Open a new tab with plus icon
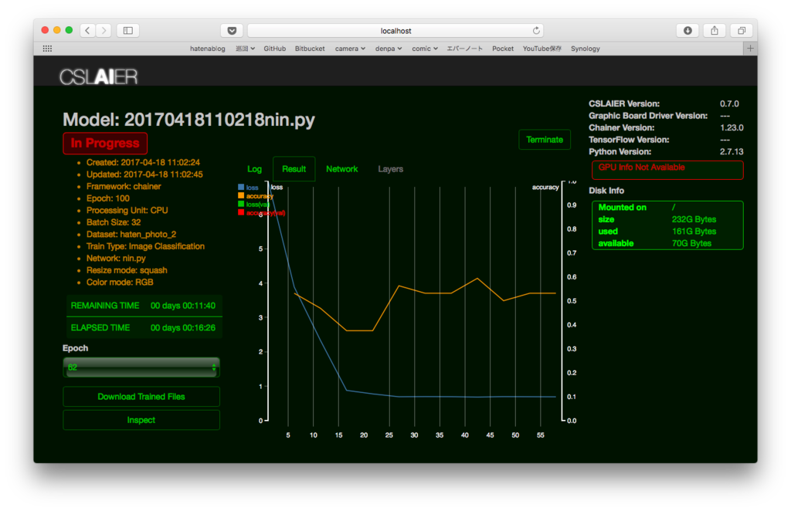 [750, 49]
